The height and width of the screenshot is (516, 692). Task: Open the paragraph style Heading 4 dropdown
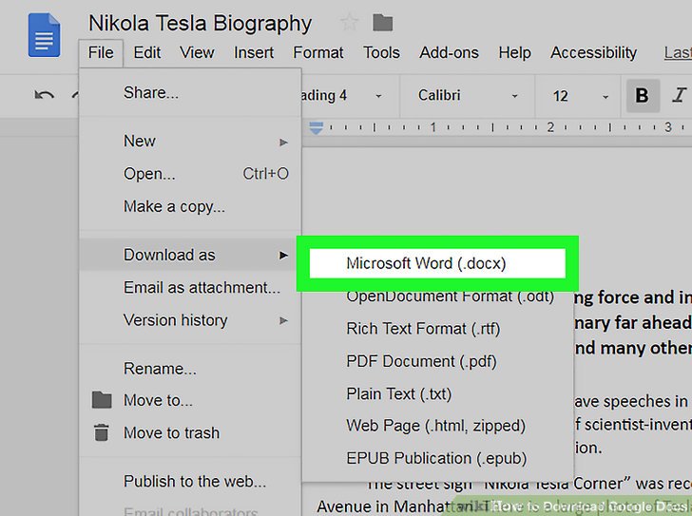tap(342, 95)
